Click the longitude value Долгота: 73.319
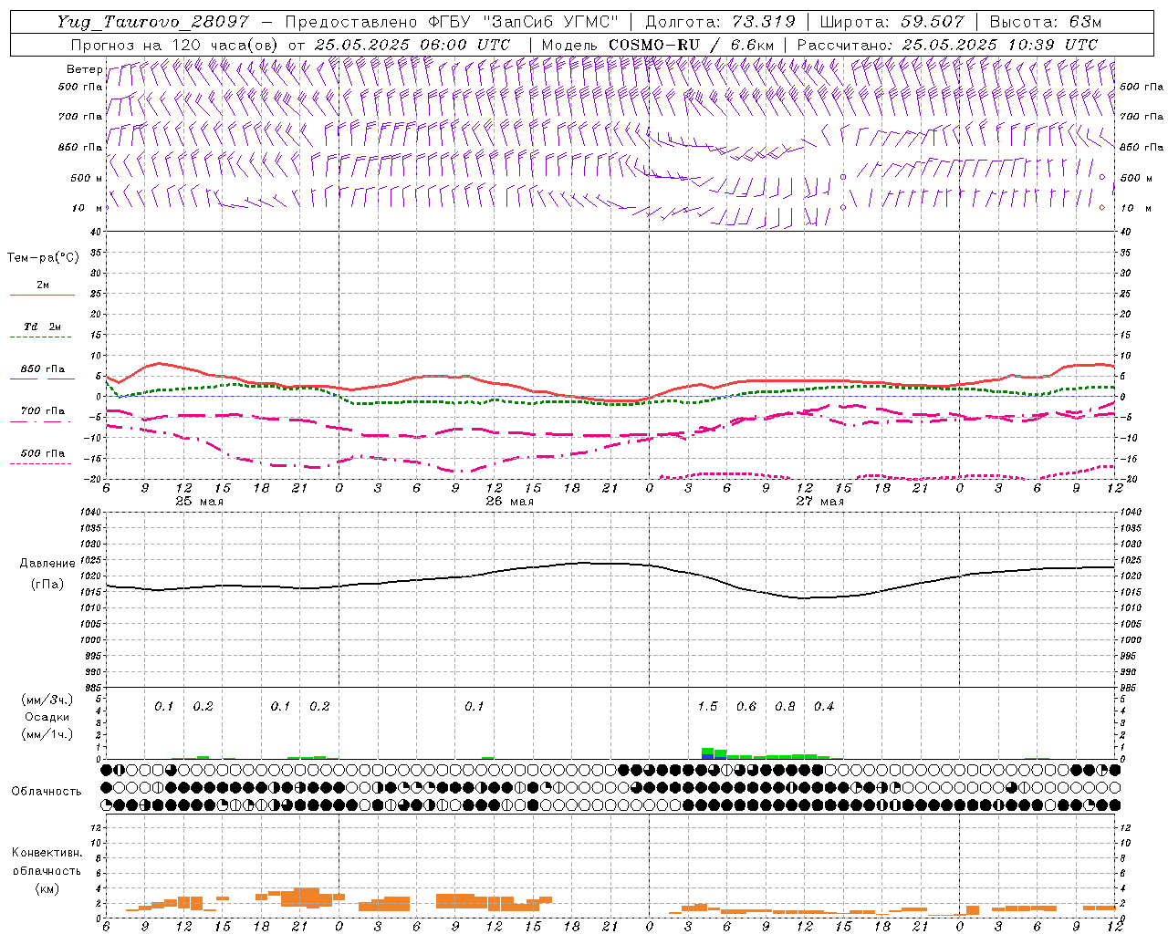 pos(720,22)
